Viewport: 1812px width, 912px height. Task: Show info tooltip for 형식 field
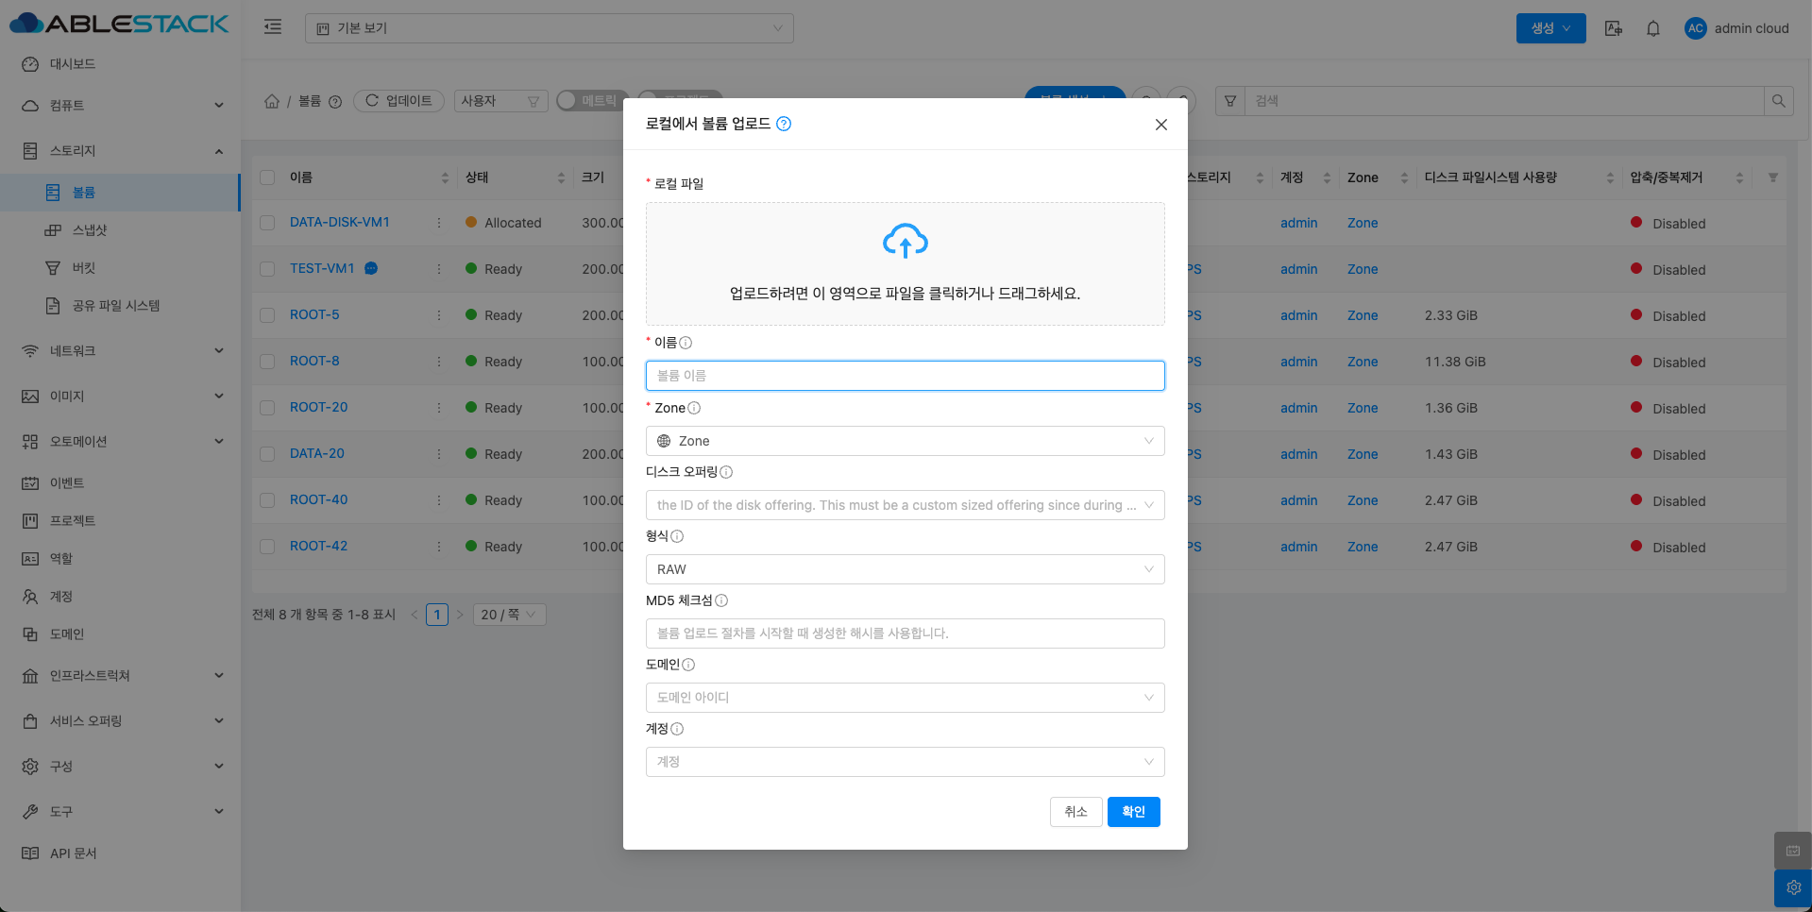click(677, 536)
